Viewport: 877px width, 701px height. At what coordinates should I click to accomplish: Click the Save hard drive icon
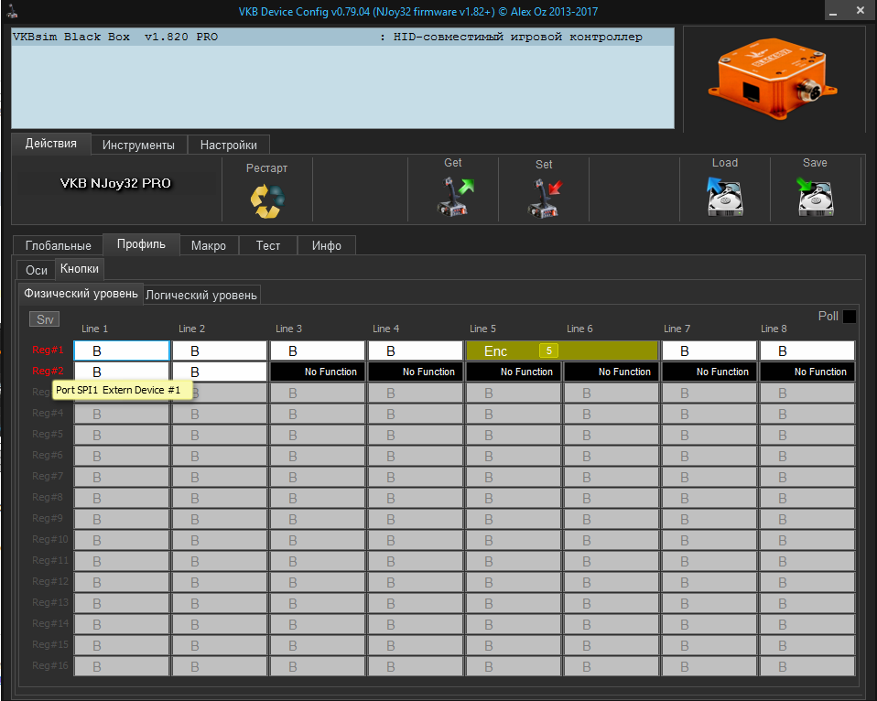coord(815,197)
